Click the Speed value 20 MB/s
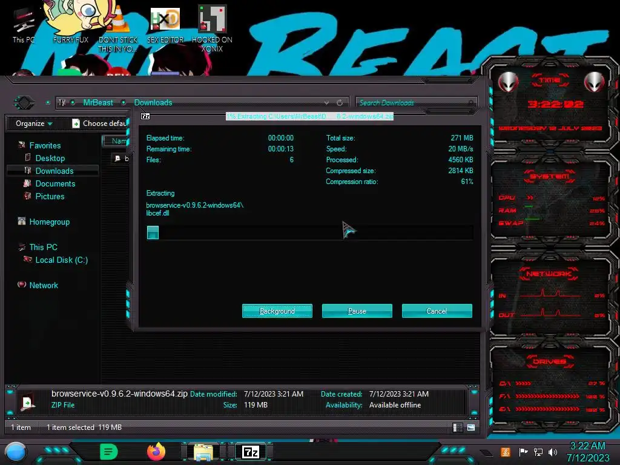Image resolution: width=620 pixels, height=465 pixels. 461,149
